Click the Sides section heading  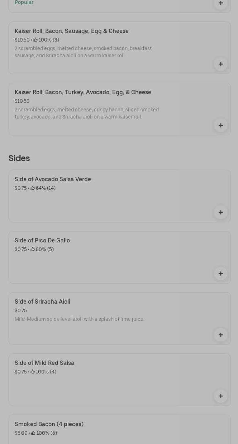19,158
